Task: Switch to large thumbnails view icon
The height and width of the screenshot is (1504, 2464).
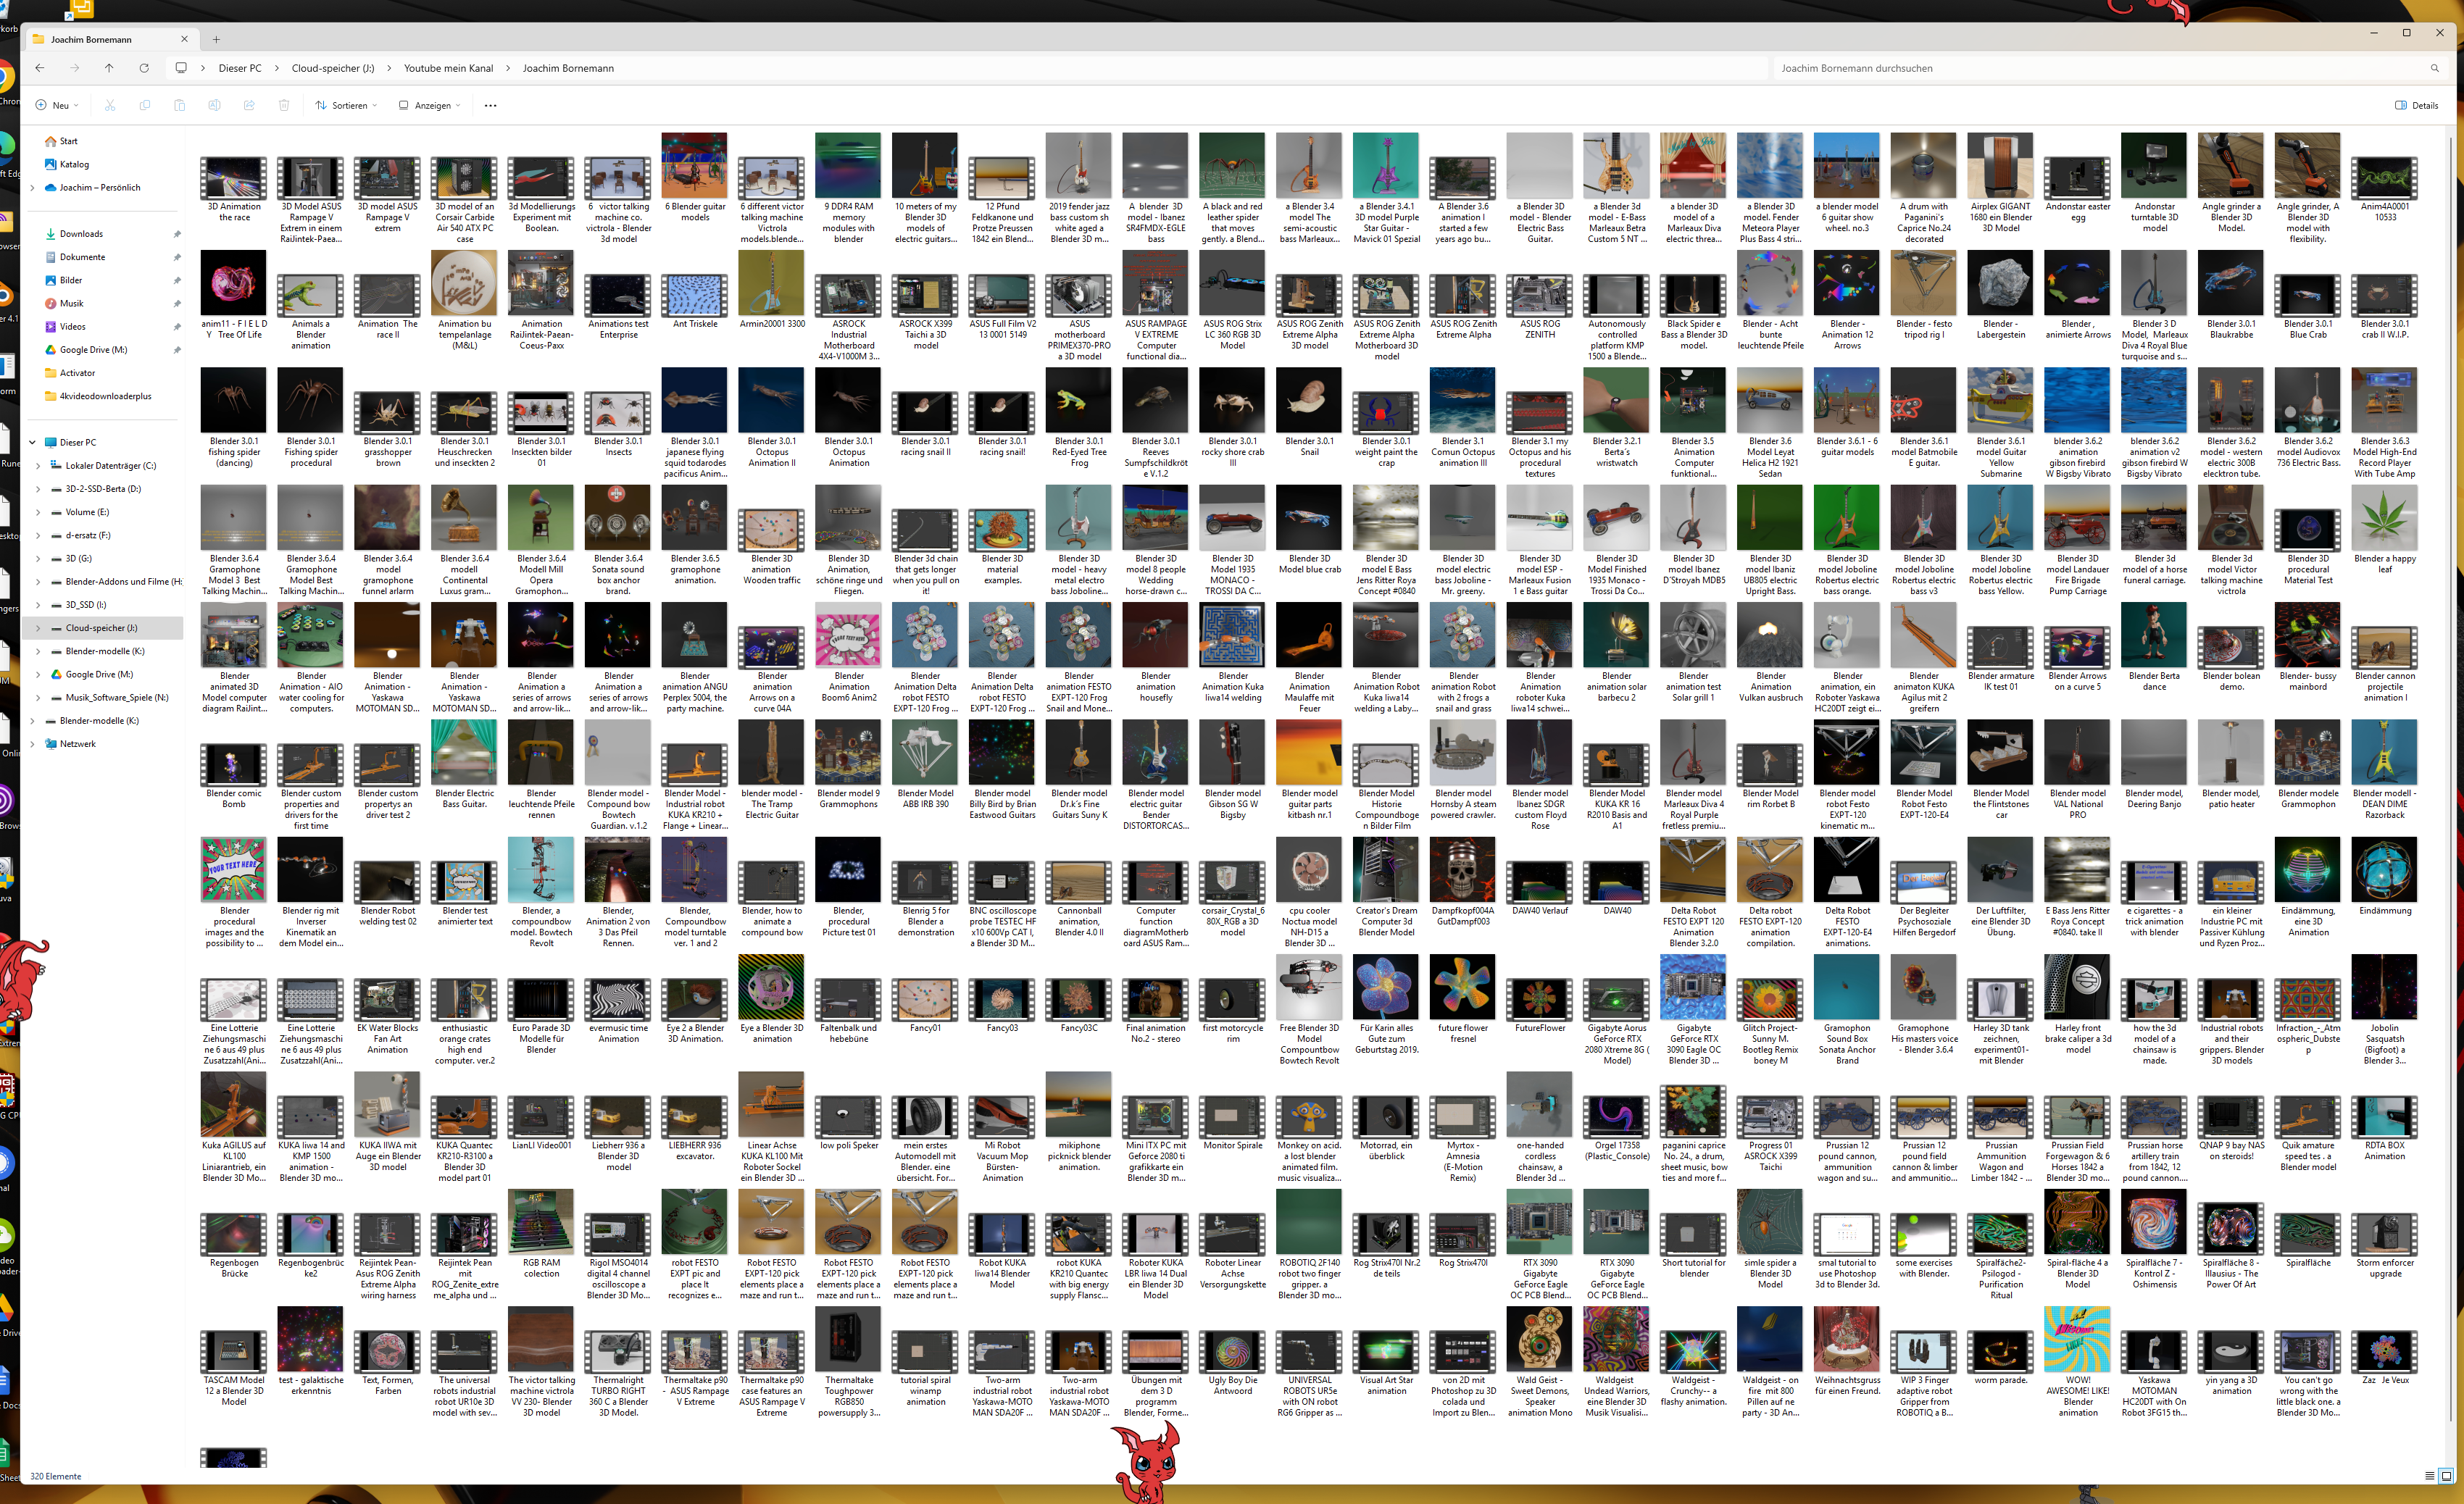Action: pyautogui.click(x=2446, y=1476)
